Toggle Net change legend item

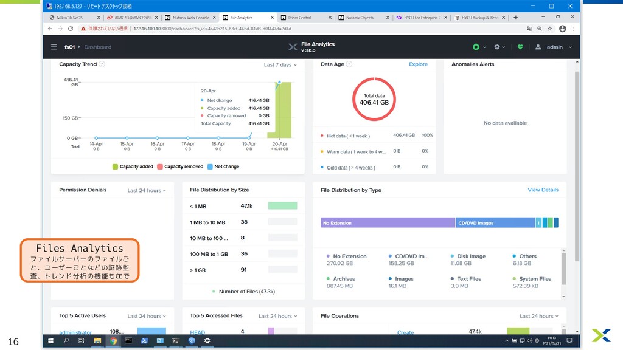223,166
